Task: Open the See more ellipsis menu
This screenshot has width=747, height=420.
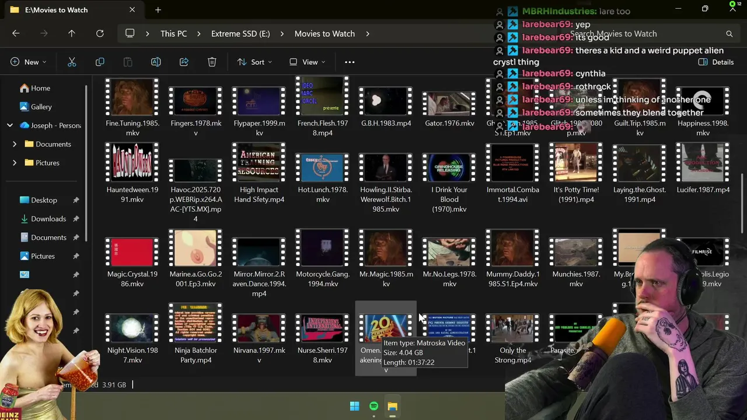Action: [350, 62]
